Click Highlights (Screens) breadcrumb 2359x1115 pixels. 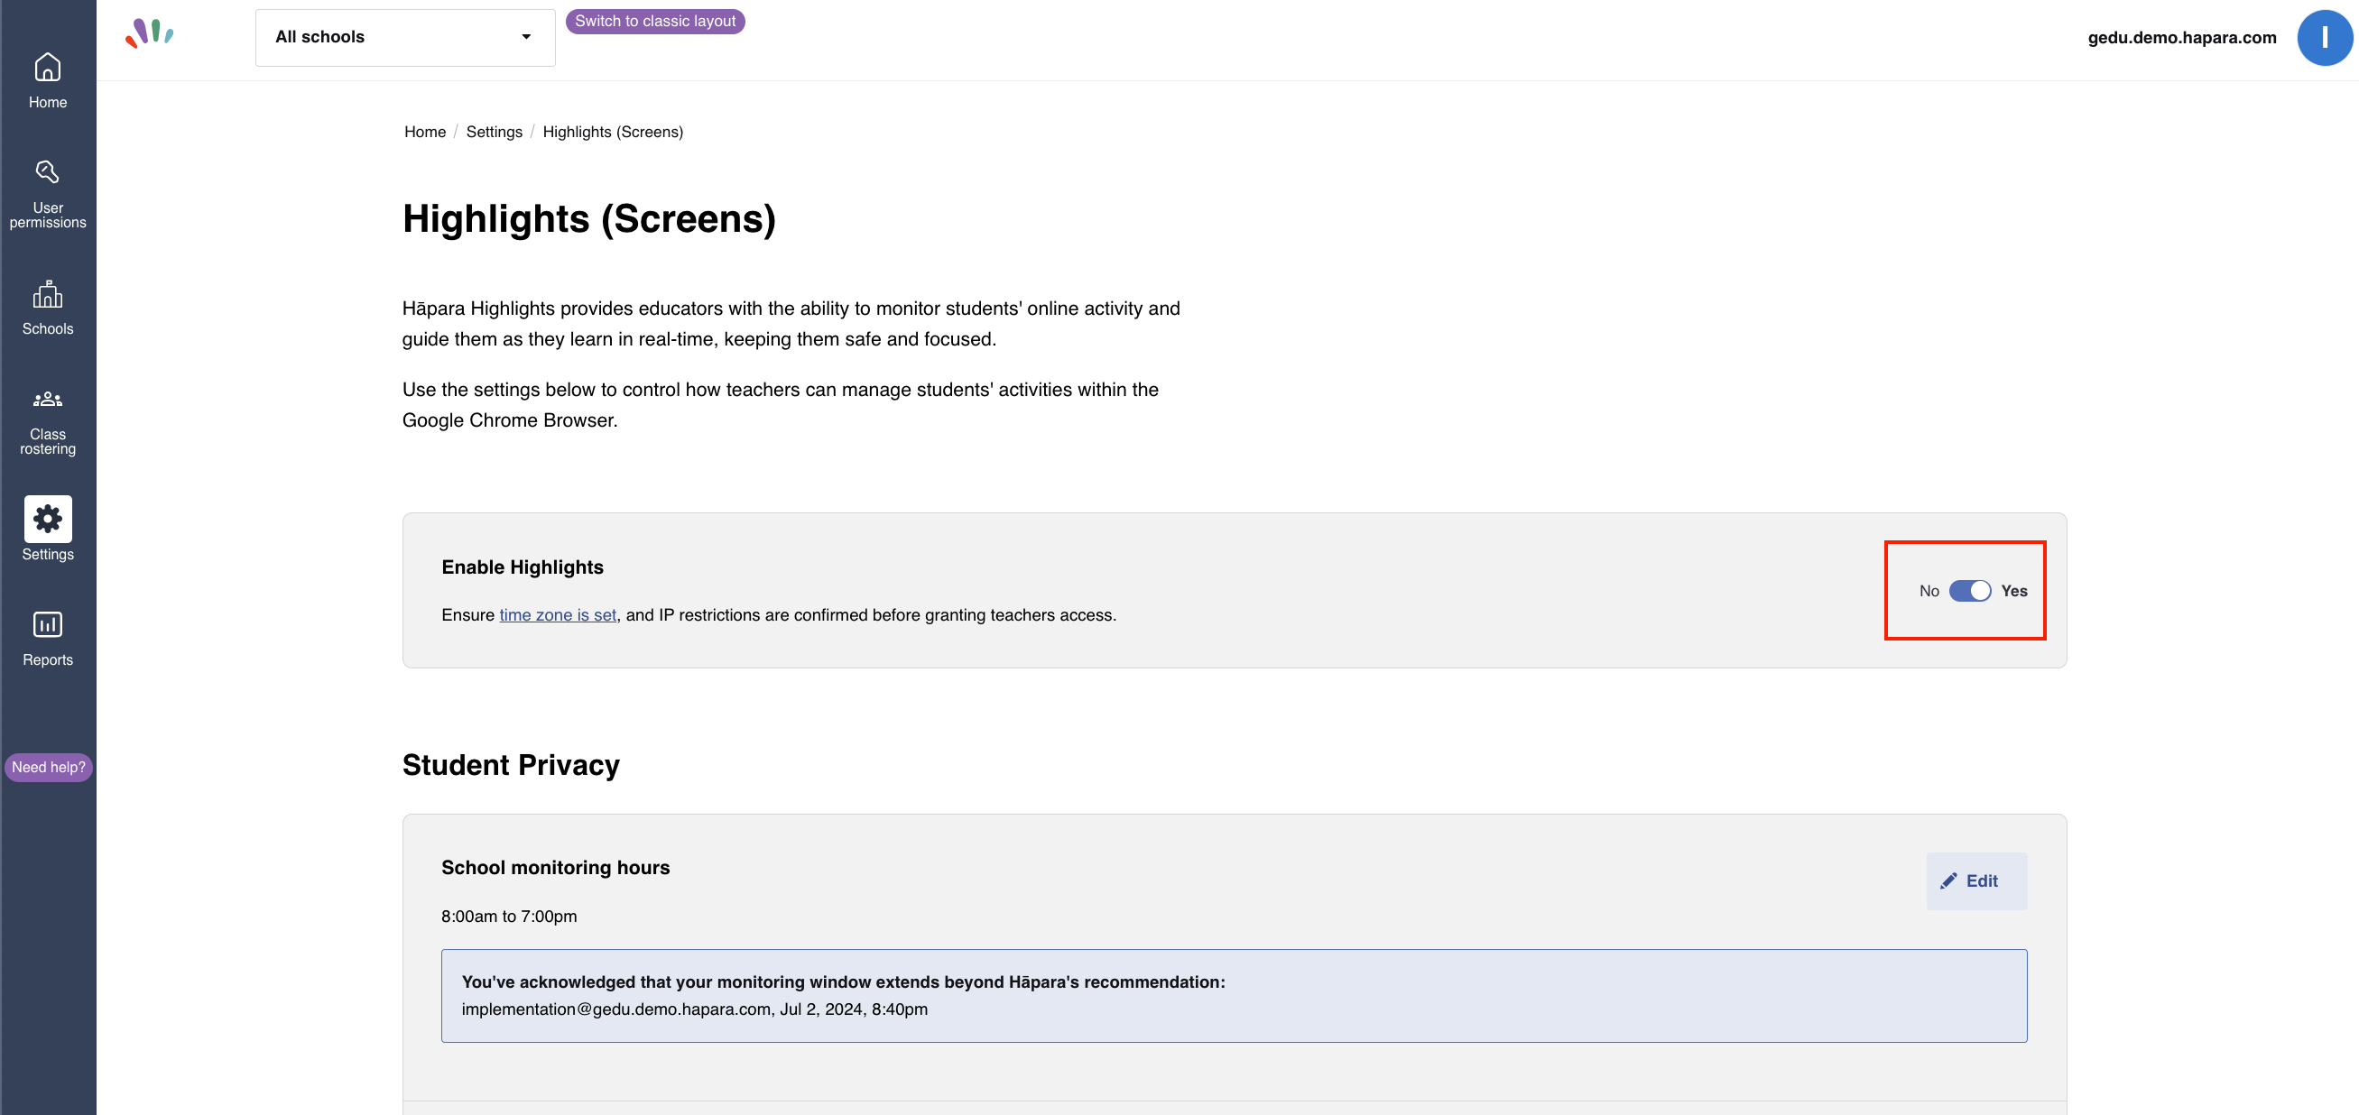click(x=613, y=132)
